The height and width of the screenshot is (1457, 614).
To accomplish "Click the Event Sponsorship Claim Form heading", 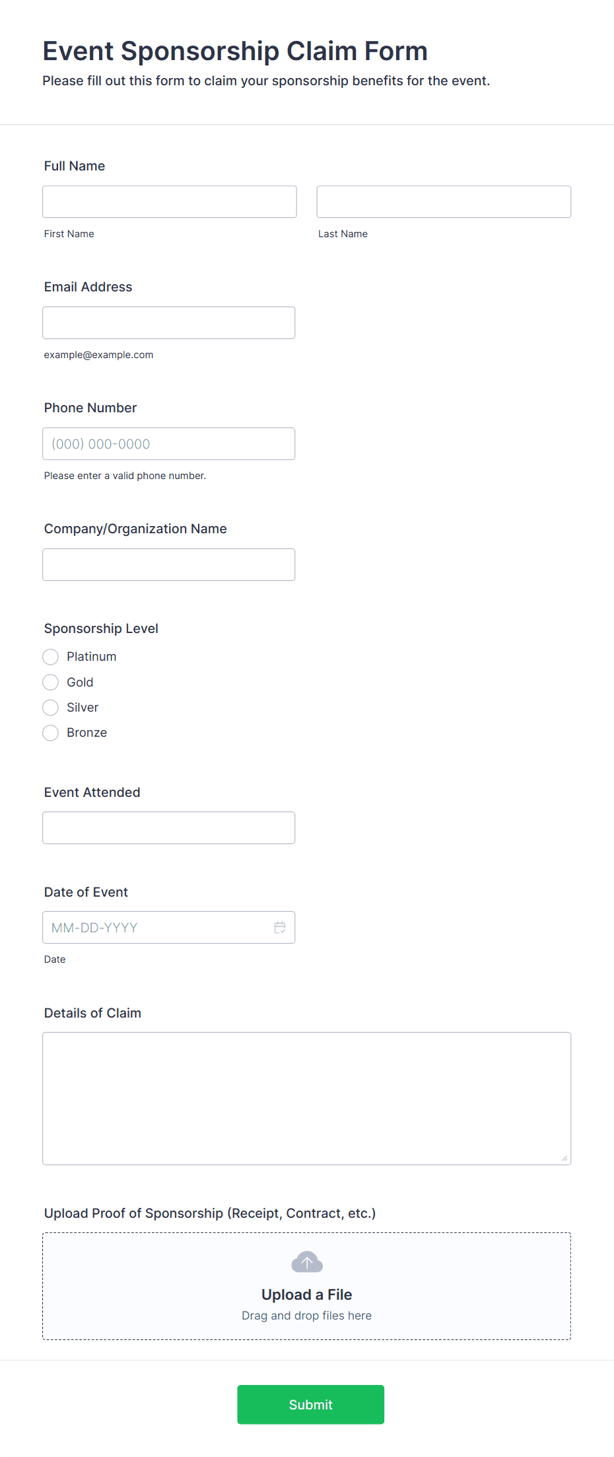I will [x=234, y=50].
